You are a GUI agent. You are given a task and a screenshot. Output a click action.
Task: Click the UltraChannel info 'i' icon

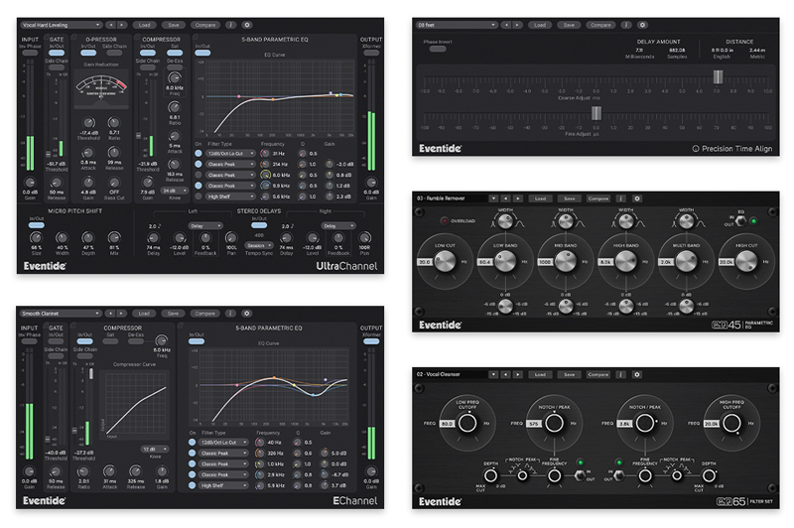tap(231, 25)
